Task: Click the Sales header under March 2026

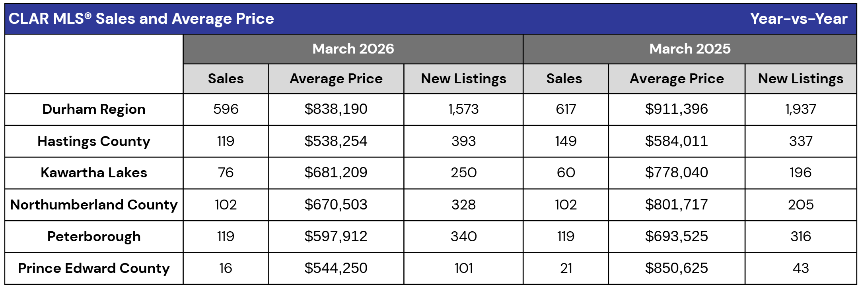Action: tap(226, 79)
